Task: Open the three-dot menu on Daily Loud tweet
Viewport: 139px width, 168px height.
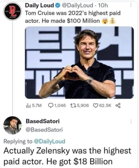Action: pos(131,5)
